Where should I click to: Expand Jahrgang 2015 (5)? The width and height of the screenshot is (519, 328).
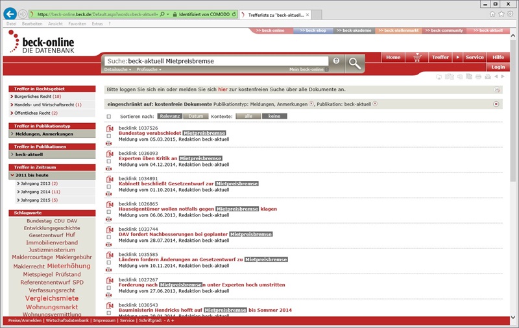[x=37, y=200]
